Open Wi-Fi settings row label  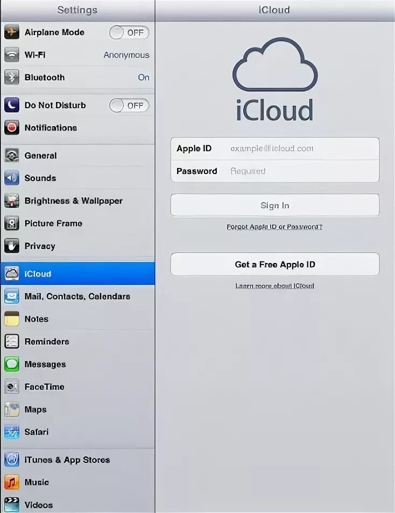35,54
